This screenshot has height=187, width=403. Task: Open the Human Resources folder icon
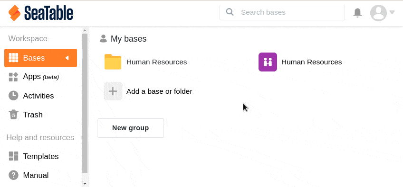(x=113, y=62)
